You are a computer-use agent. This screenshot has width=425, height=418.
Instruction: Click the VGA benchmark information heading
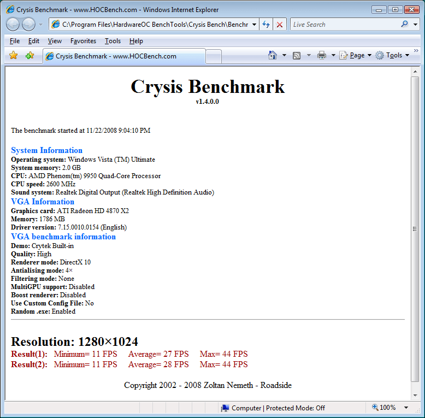(x=63, y=237)
